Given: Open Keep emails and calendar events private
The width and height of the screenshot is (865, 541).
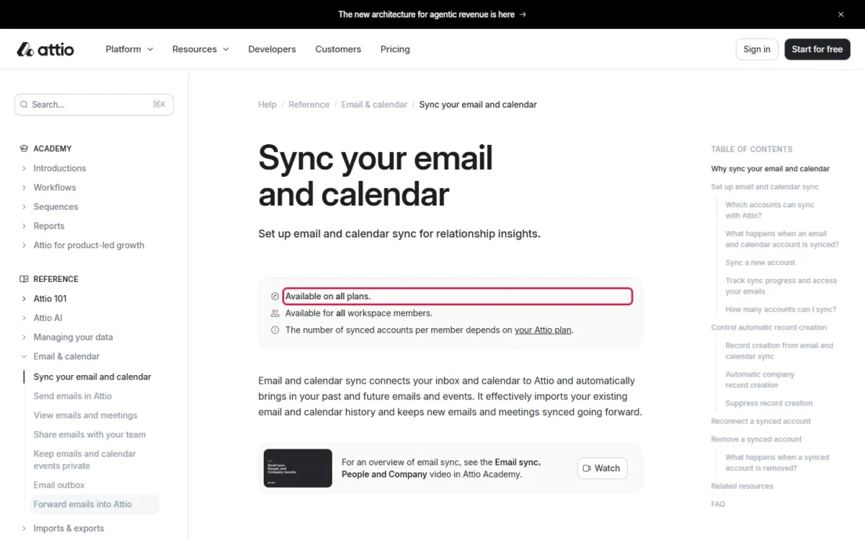Looking at the screenshot, I should click(84, 459).
